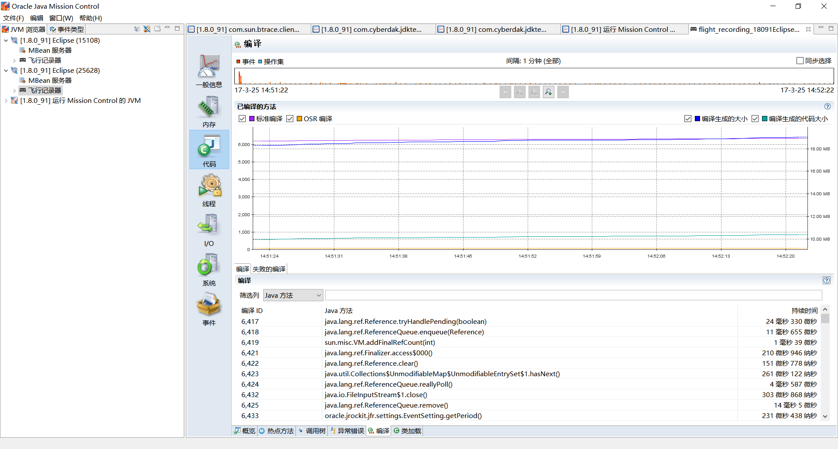Switch to the 异常错误 bottom tab
Viewport: 838px width, 449px height.
click(x=347, y=431)
